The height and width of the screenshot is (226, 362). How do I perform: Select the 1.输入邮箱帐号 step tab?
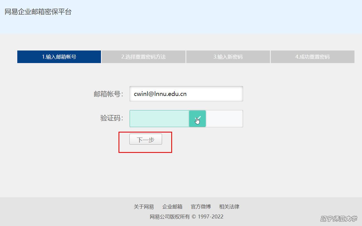(59, 57)
